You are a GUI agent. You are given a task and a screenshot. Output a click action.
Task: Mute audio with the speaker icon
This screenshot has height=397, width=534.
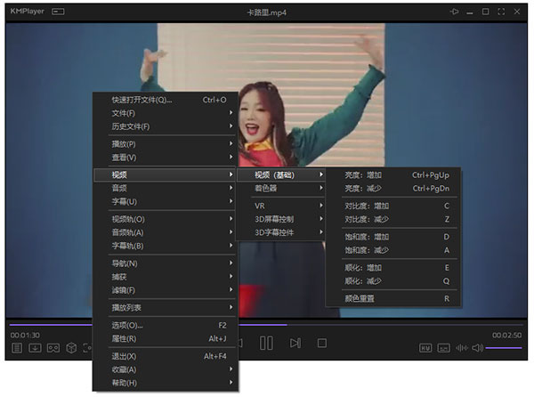pos(477,348)
